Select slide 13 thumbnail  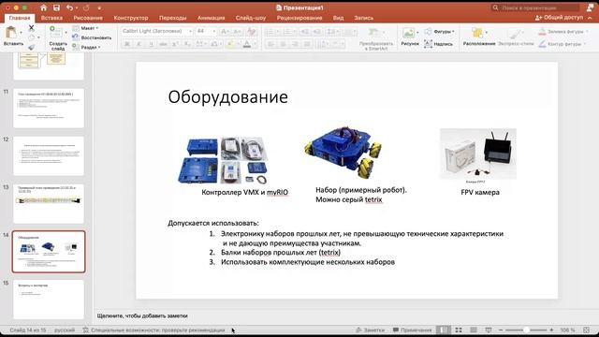coord(49,204)
